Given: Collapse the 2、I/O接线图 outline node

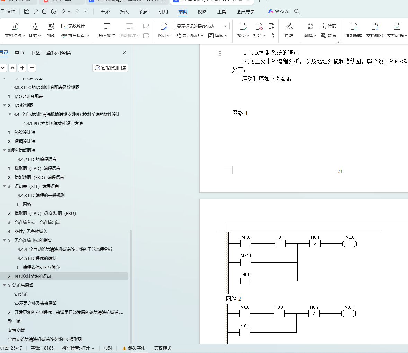Looking at the screenshot, I should [x=5, y=105].
